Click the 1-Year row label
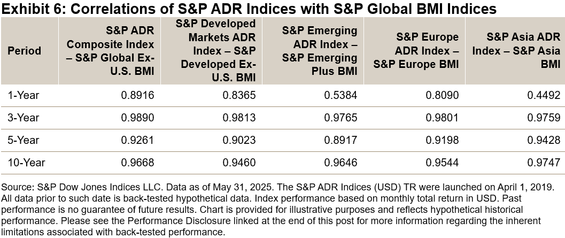Image resolution: width=565 pixels, height=238 pixels. tap(24, 95)
